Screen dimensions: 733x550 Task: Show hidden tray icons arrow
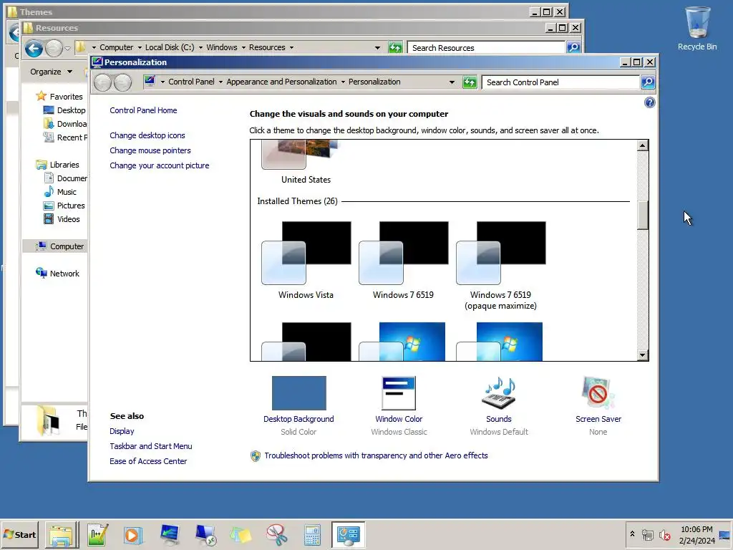click(x=632, y=534)
